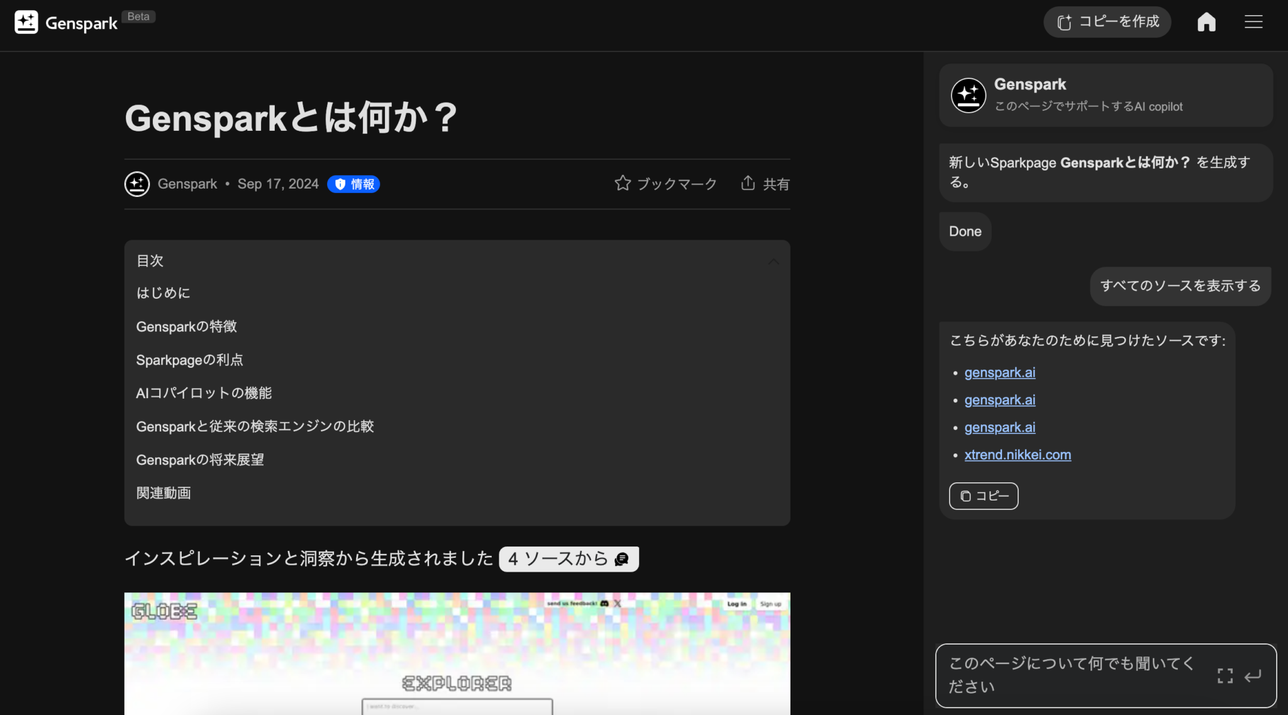Open the home page via house icon
The width and height of the screenshot is (1288, 715).
(1206, 21)
